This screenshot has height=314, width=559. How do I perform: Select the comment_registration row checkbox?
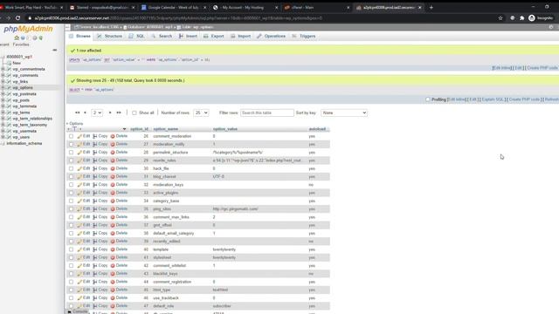(71, 282)
